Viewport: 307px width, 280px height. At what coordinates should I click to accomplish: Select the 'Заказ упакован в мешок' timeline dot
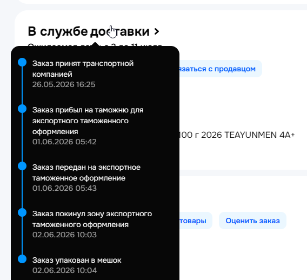[22, 259]
